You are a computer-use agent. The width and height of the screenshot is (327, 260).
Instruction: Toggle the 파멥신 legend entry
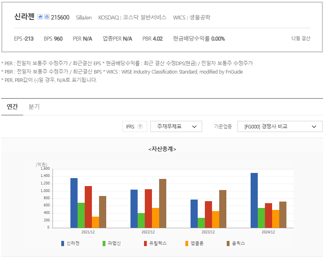pos(112,243)
